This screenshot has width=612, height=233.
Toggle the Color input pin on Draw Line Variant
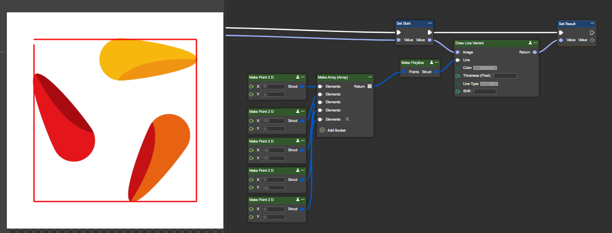coord(458,68)
